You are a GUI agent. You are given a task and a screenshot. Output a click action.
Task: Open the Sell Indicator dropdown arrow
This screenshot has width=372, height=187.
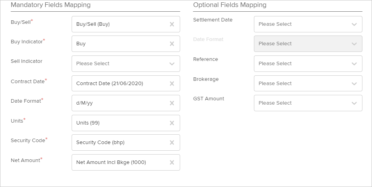172,64
